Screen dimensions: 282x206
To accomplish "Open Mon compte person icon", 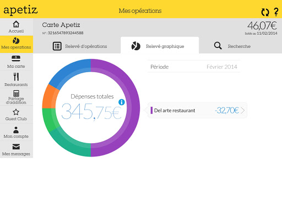I will pyautogui.click(x=16, y=130).
